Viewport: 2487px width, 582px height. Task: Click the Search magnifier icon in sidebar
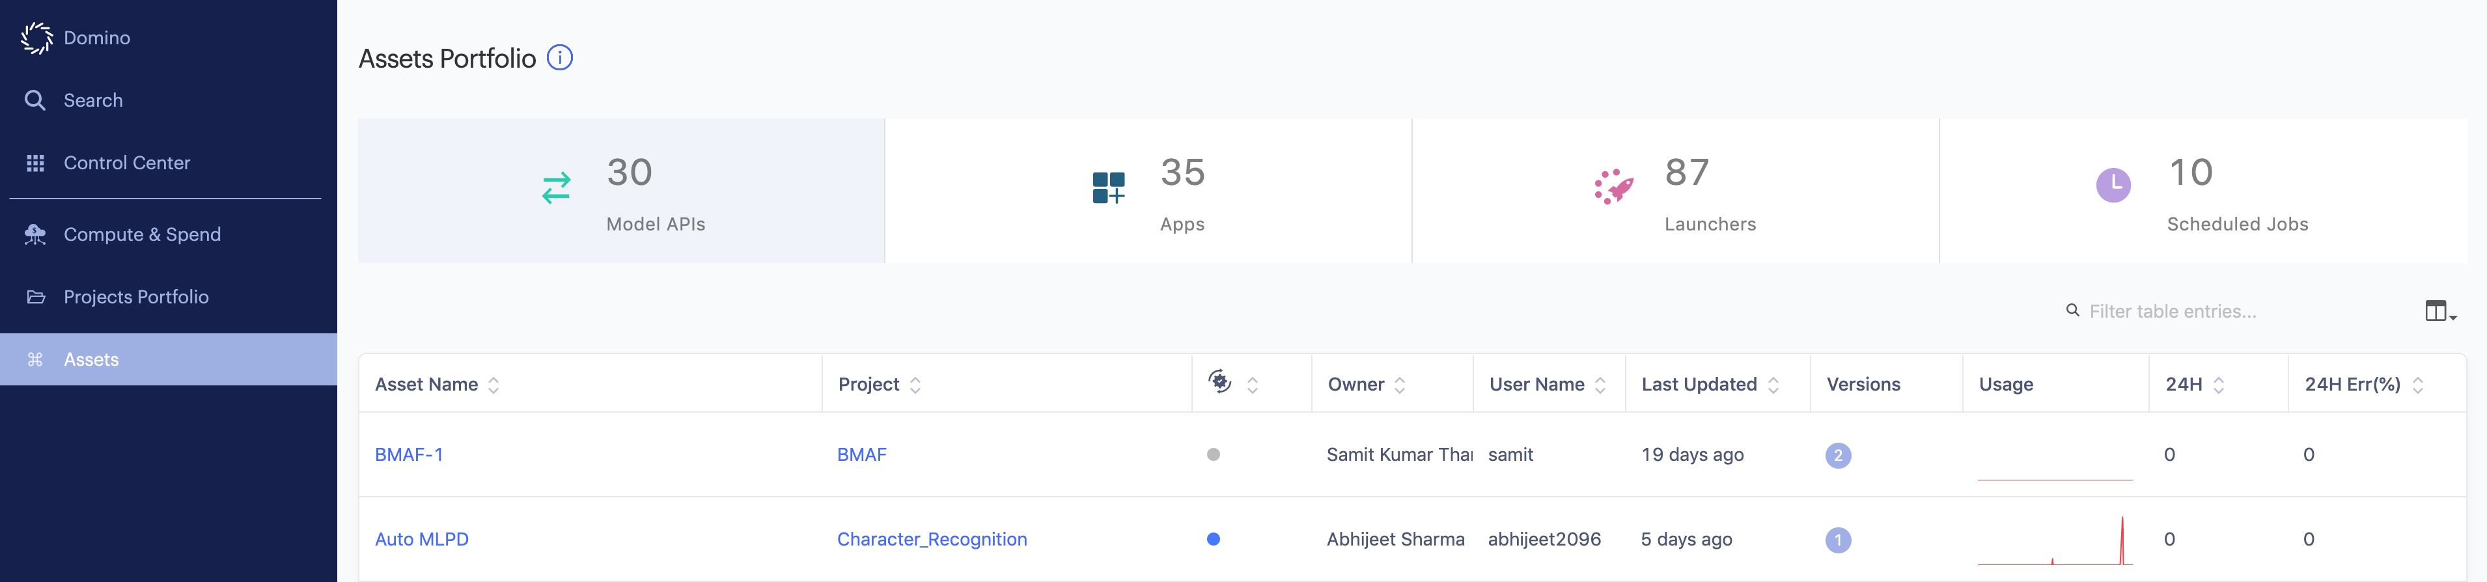pos(35,100)
